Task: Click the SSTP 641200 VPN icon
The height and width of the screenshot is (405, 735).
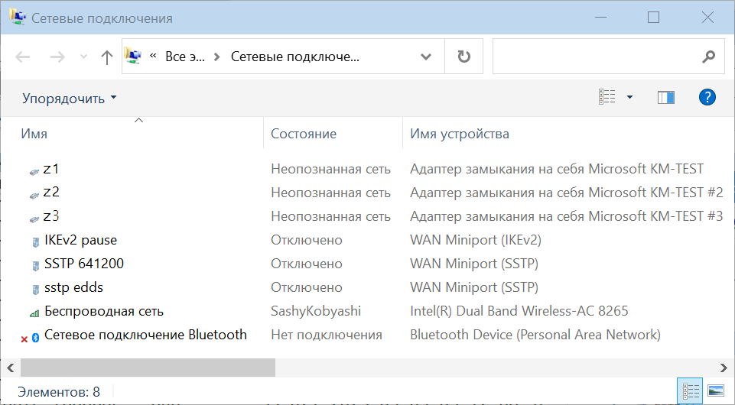Action: pyautogui.click(x=35, y=266)
